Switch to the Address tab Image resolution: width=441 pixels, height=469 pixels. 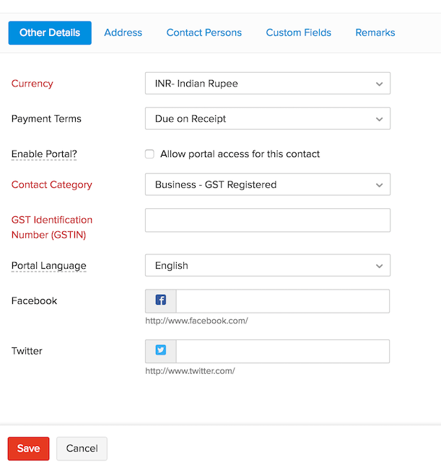[123, 32]
